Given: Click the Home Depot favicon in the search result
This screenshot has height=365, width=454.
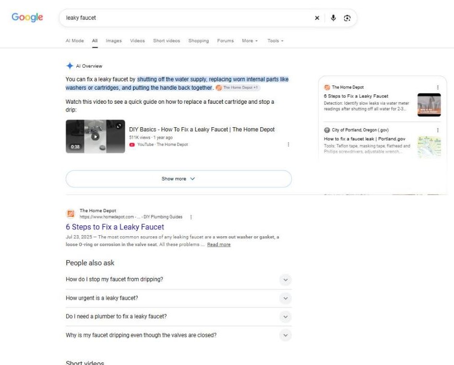Looking at the screenshot, I should tap(70, 214).
